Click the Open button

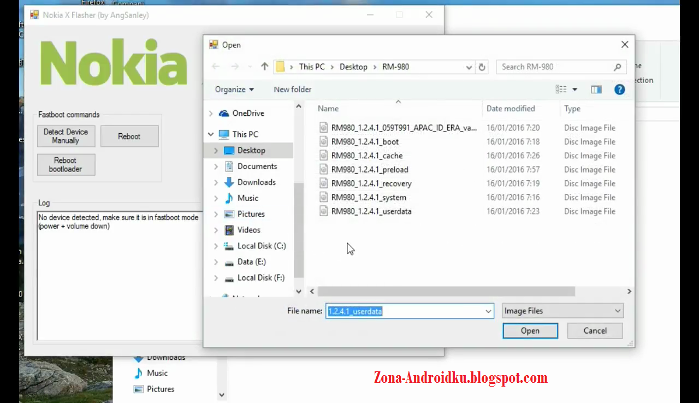530,330
